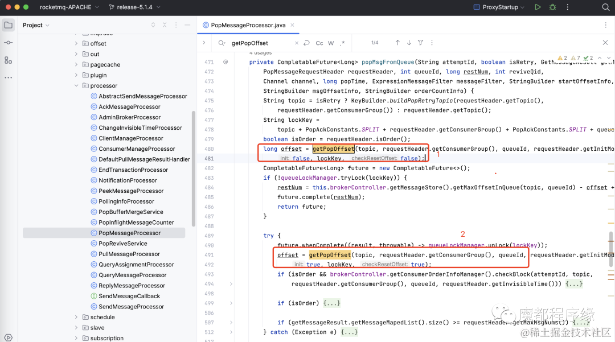Expand folded code block at line 494
This screenshot has height=342, width=615.
coord(231,284)
